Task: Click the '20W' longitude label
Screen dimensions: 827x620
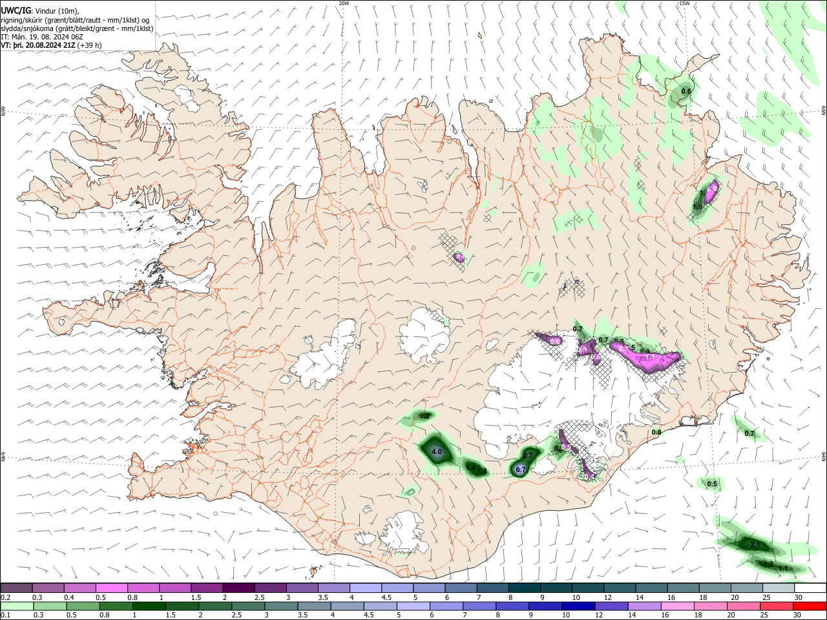Action: click(344, 3)
